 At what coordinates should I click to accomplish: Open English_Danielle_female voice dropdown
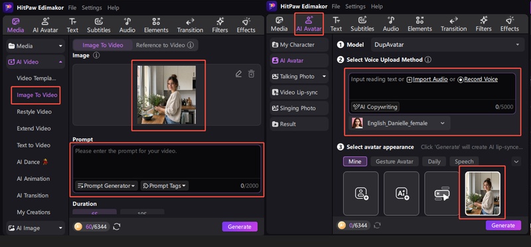400,123
